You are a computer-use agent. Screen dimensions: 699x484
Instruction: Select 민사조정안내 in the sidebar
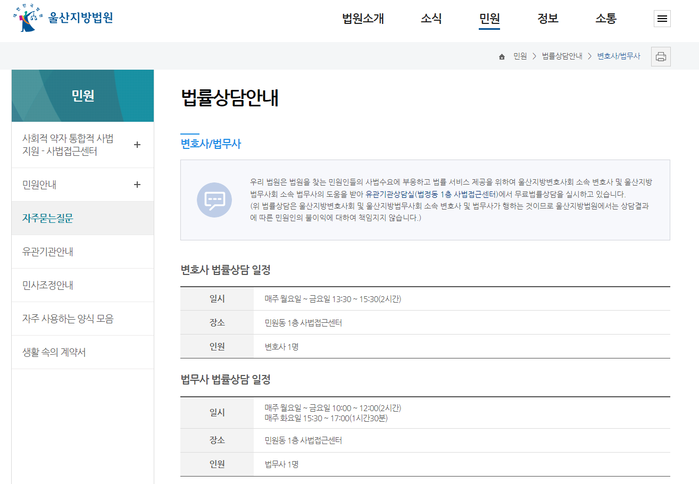tap(82, 285)
